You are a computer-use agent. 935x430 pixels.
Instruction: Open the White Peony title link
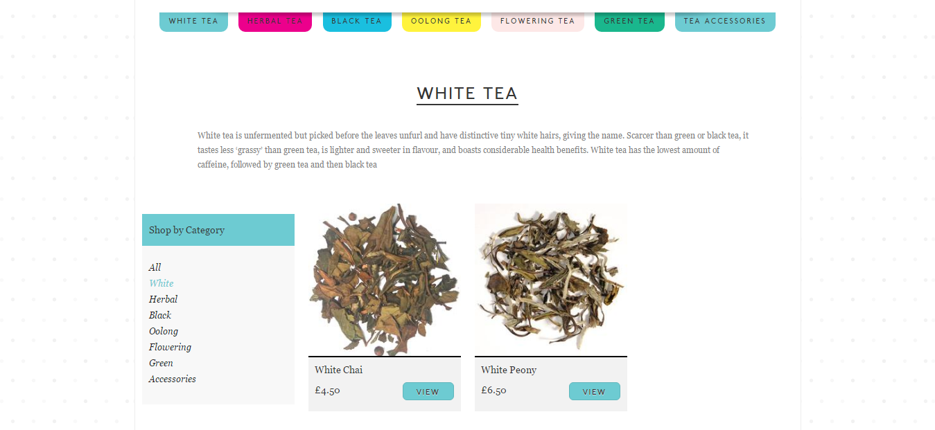(509, 370)
